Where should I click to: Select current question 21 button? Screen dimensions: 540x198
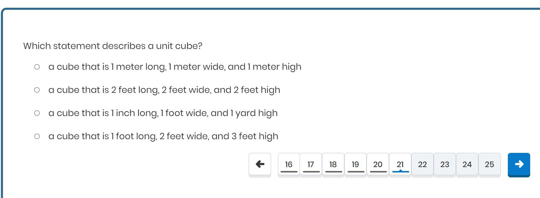(400, 164)
